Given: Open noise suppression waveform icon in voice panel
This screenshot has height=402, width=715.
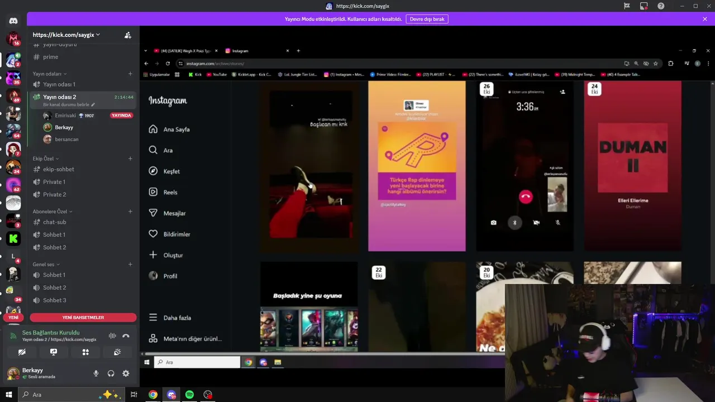Looking at the screenshot, I should [x=112, y=336].
